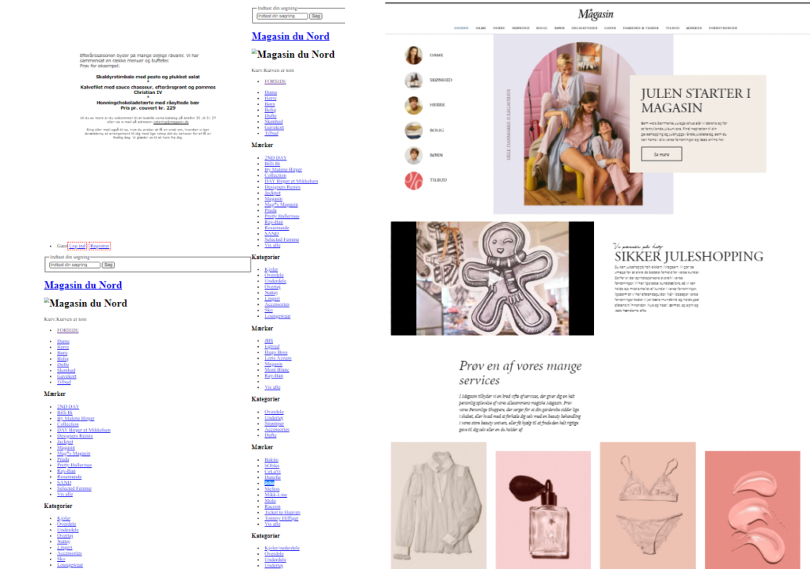Click the highlighted Joha brand link
The image size is (810, 569).
pyautogui.click(x=269, y=483)
